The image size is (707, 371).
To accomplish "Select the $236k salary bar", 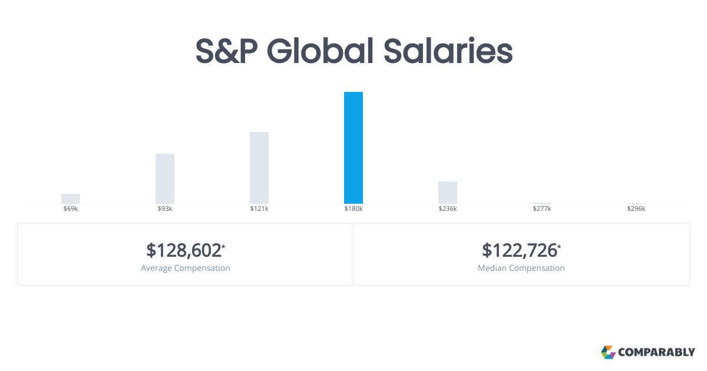I will click(448, 193).
